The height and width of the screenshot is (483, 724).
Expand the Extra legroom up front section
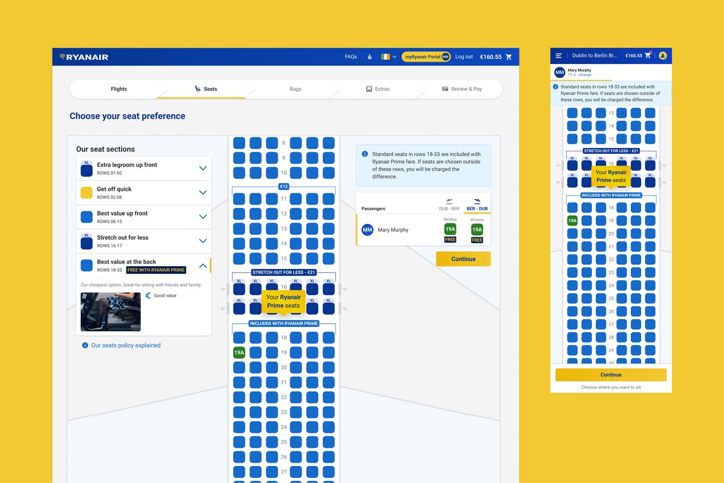pos(203,169)
